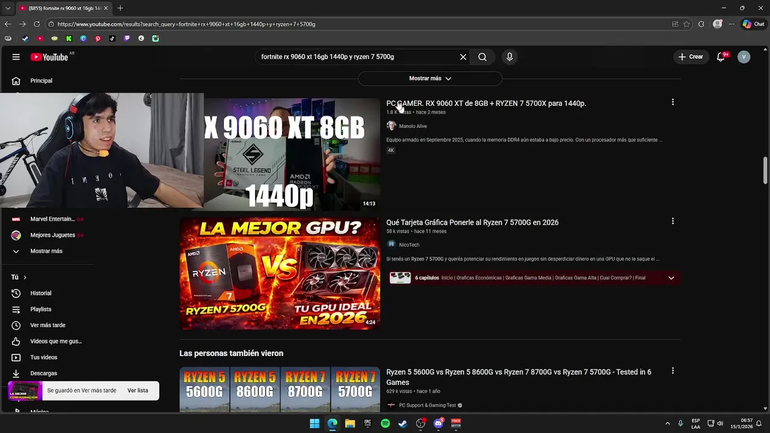Visit the NicoTech channel
Viewport: 770px width, 433px height.
409,245
